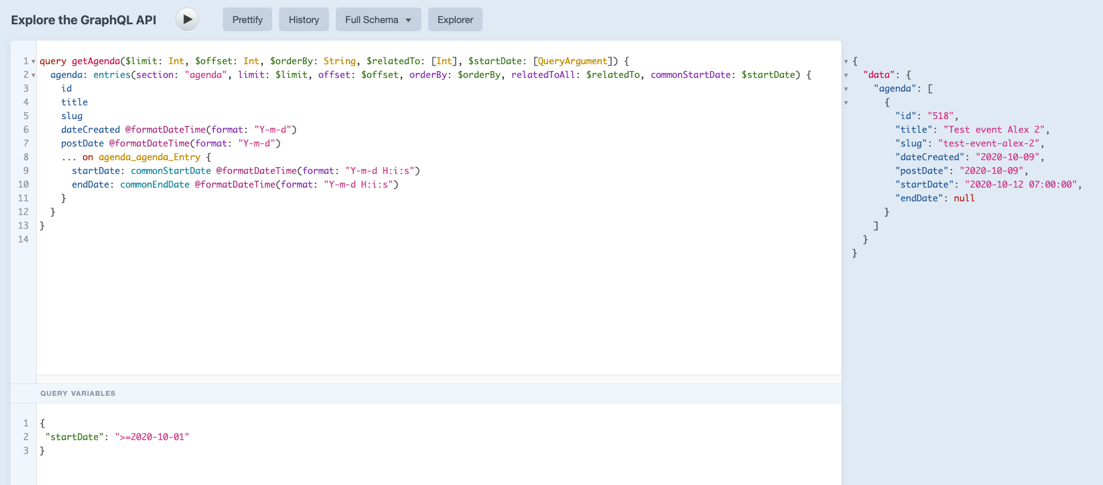Viewport: 1103px width, 485px height.
Task: Click the QueryArgument type in the query
Action: click(573, 61)
